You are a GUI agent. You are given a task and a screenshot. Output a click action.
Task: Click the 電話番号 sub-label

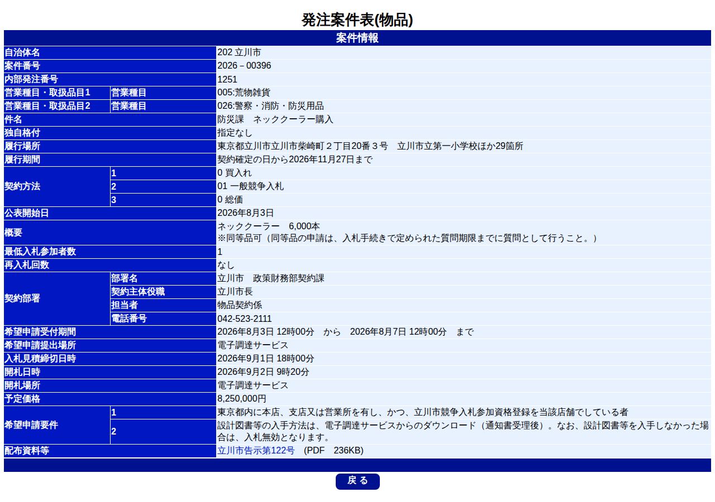[x=163, y=318]
